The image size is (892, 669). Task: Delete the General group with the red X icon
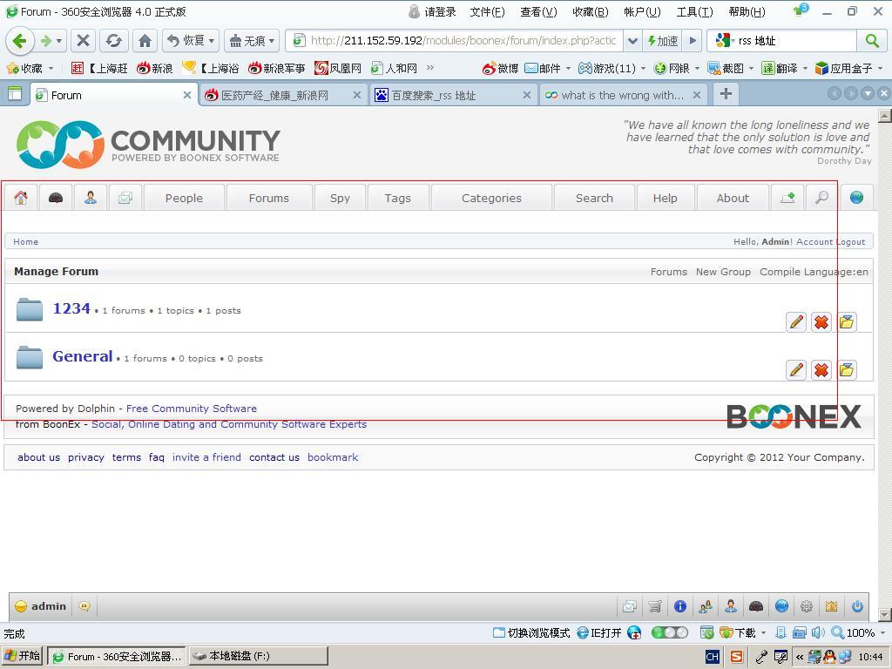(x=821, y=370)
